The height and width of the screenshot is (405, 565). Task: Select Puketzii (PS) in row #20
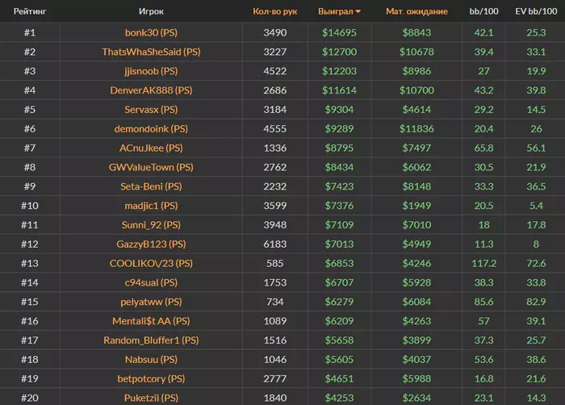point(151,397)
